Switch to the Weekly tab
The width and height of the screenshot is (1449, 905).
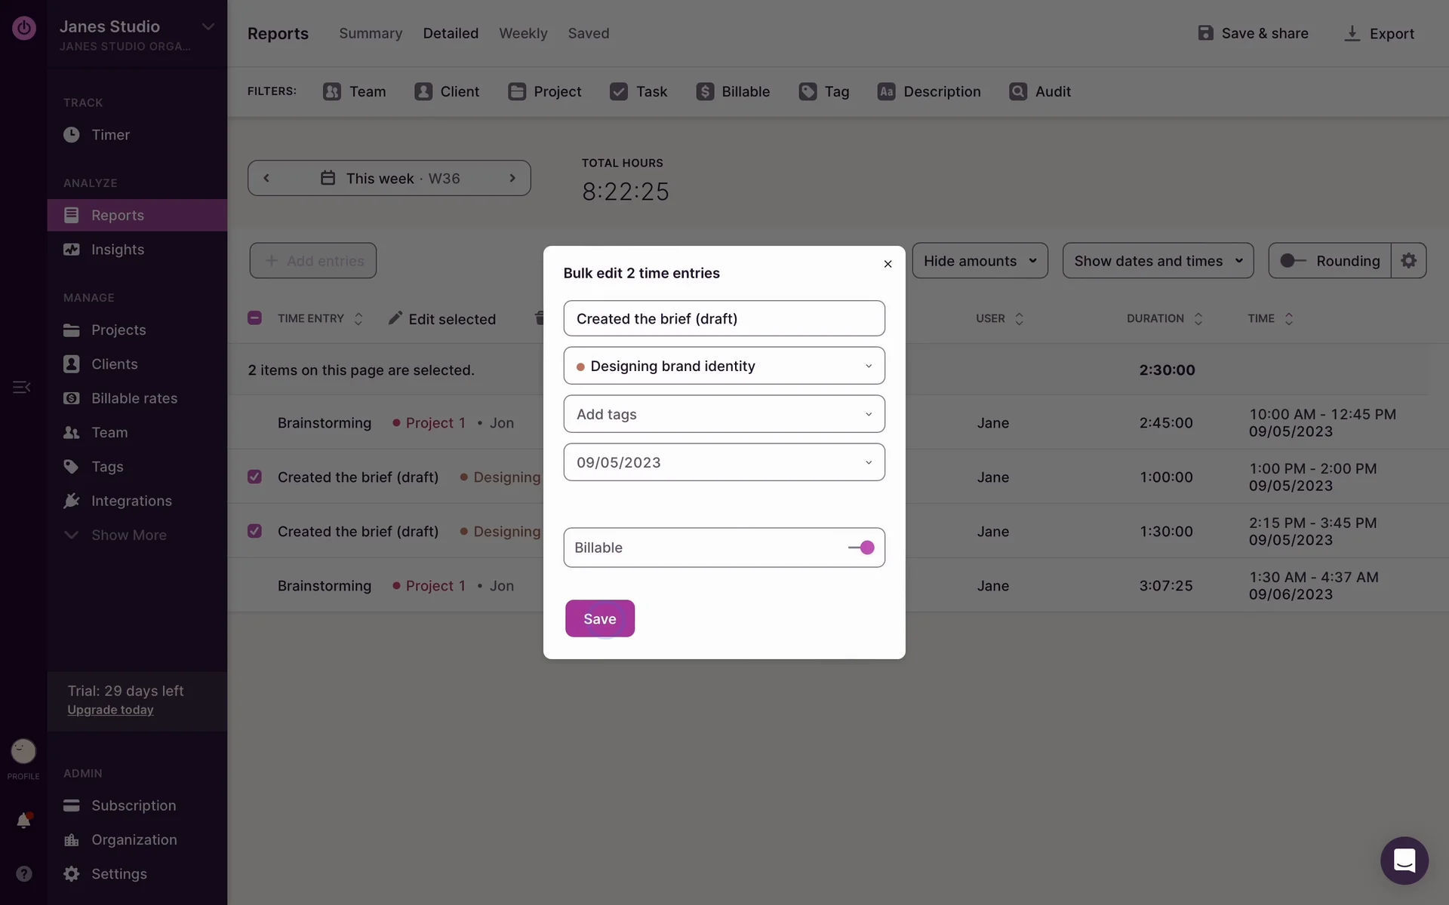click(x=523, y=33)
